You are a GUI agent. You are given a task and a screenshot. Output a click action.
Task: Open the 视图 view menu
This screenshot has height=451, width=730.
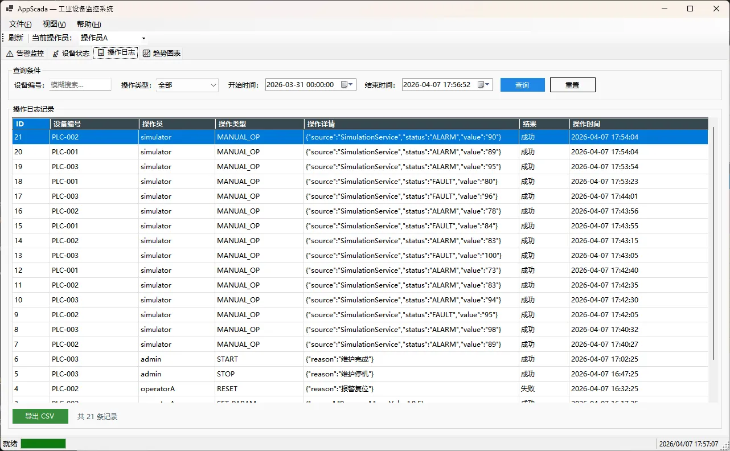click(54, 24)
